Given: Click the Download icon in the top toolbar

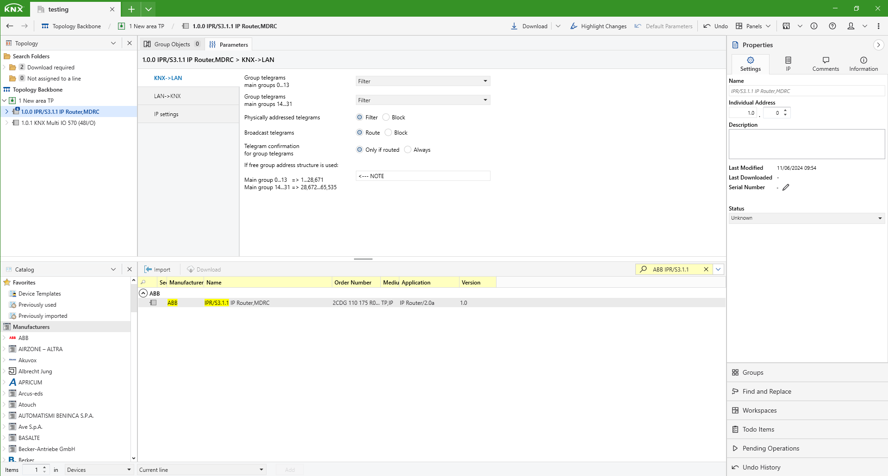Looking at the screenshot, I should (514, 26).
